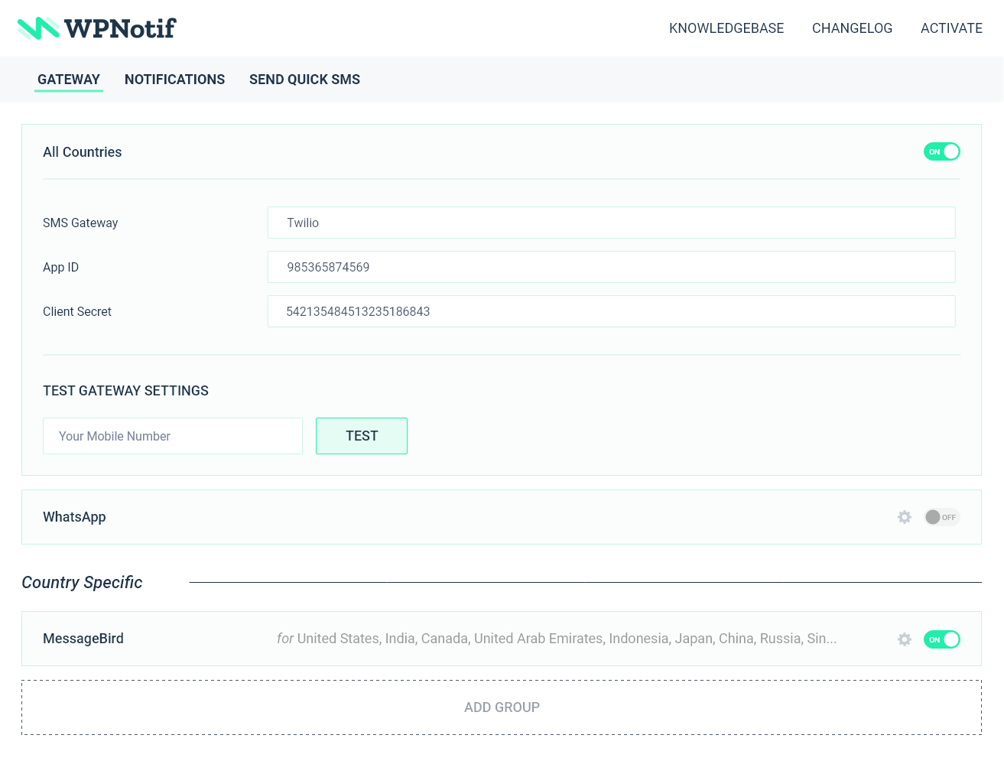This screenshot has height=774, width=1004.
Task: Click the Add Group button
Action: (502, 707)
